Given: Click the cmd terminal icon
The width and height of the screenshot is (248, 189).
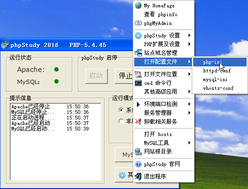Looking at the screenshot, I should click(x=138, y=83).
